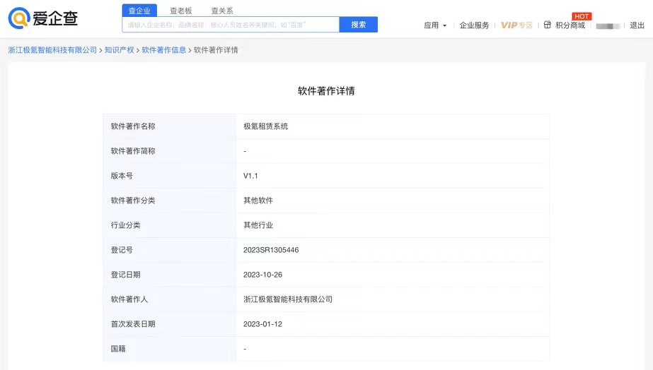Open the VIP专区 link

pos(517,25)
